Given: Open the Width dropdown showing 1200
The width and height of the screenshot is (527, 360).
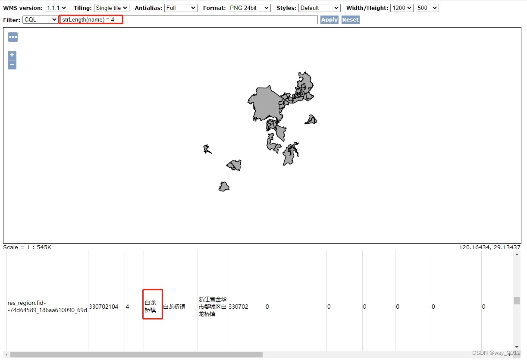Looking at the screenshot, I should click(402, 7).
